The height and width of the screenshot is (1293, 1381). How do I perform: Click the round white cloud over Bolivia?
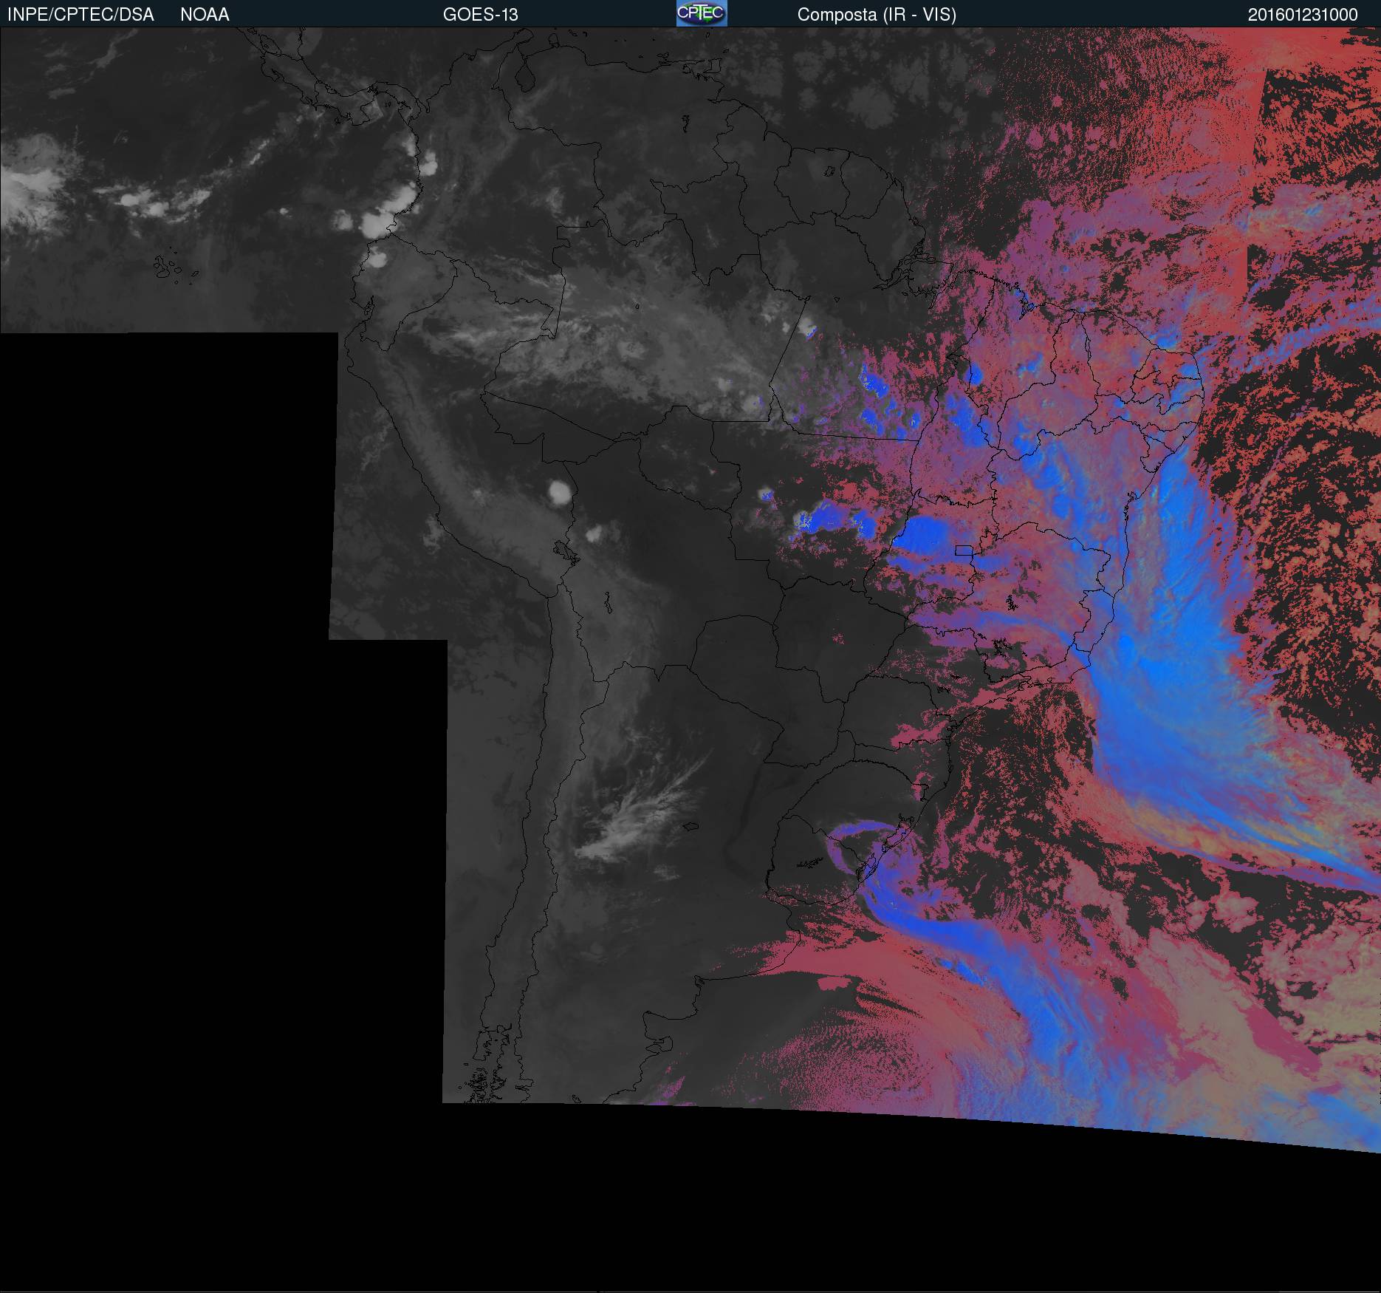tap(561, 491)
